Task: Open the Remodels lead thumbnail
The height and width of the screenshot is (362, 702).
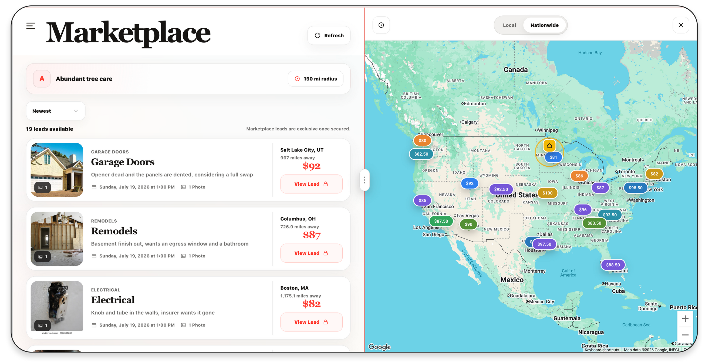Action: click(x=57, y=239)
